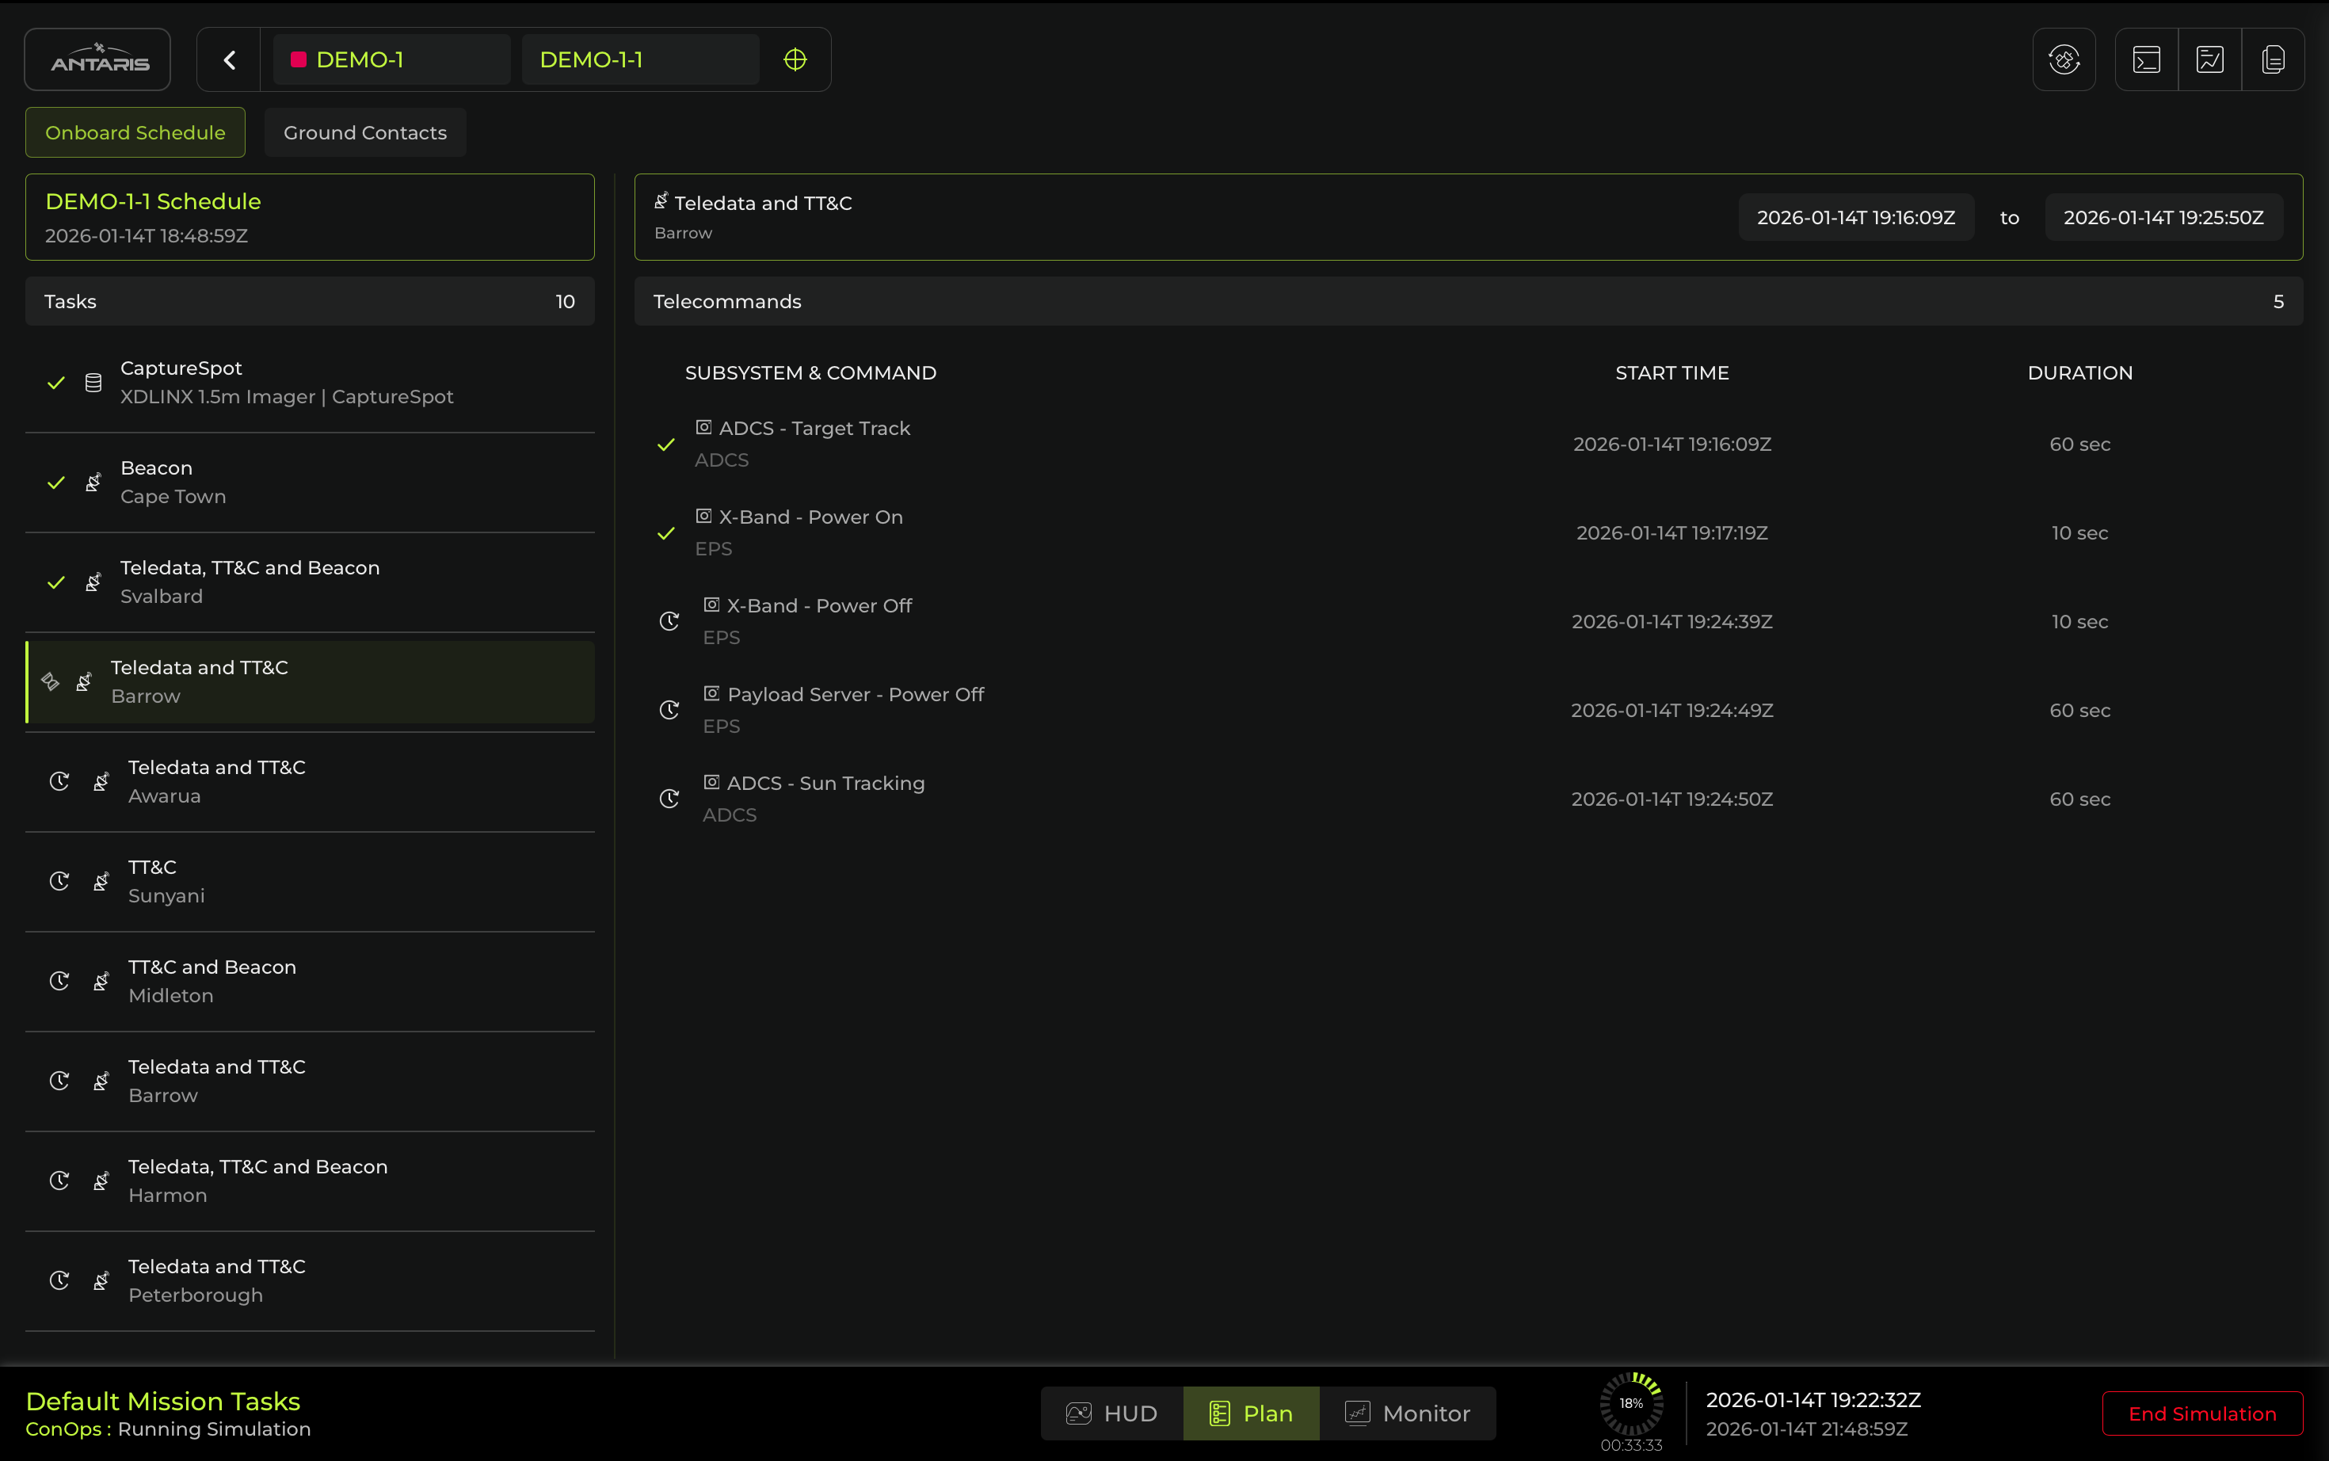Viewport: 2329px width, 1461px height.
Task: Click SUBSYSTEM & COMMAND column header
Action: point(810,373)
